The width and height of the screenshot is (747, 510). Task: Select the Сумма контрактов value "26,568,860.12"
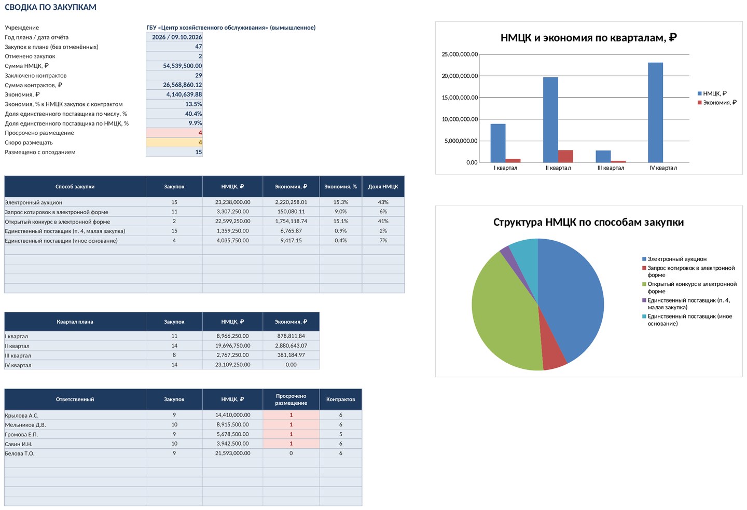click(174, 85)
